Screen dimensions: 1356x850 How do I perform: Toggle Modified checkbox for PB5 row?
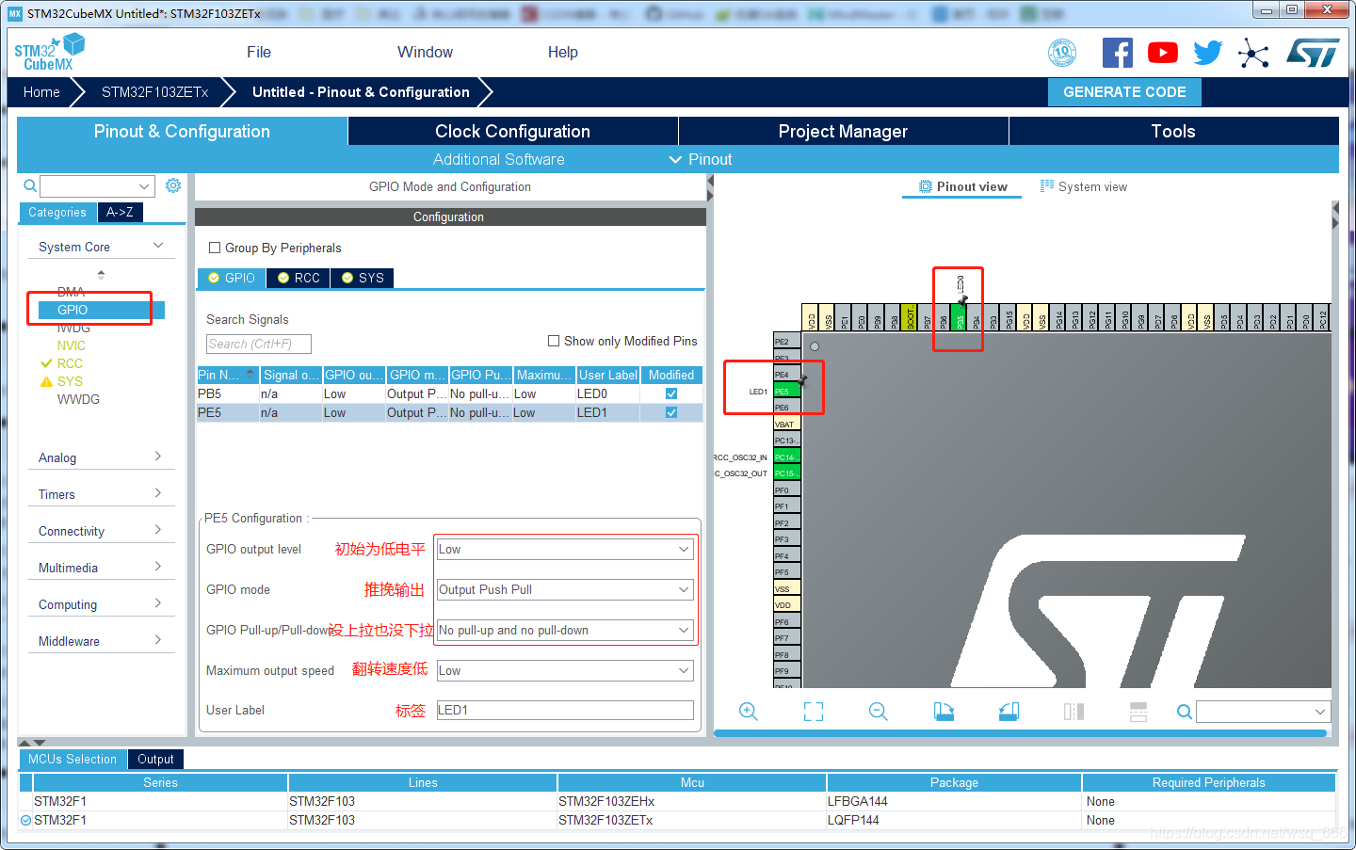point(671,393)
